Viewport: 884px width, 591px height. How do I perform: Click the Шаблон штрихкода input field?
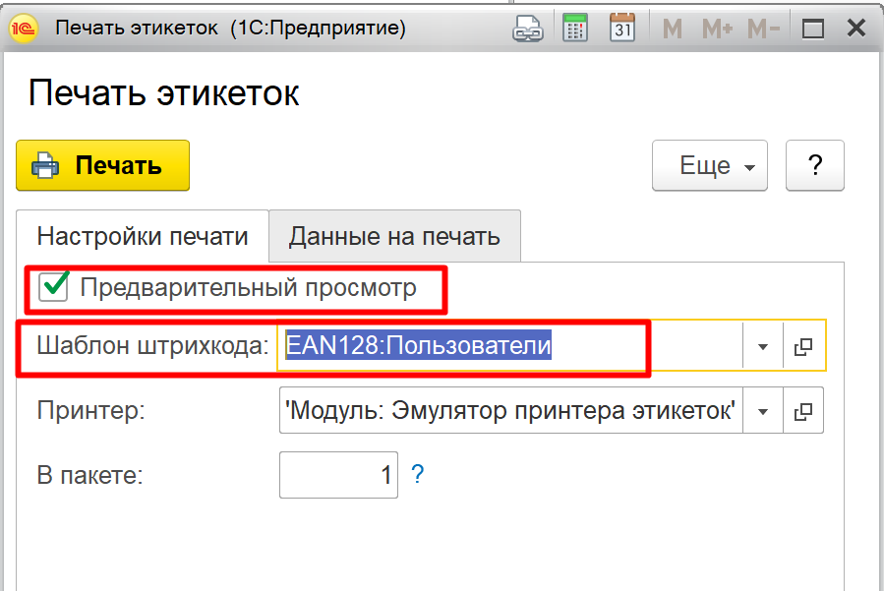509,345
